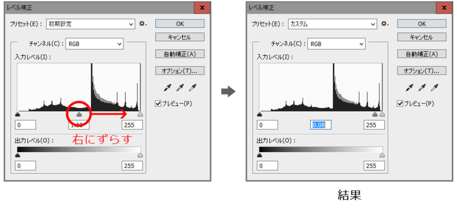Select input midtone gray slider in left dialog
Viewport: 457px width, 216px height.
tap(79, 114)
